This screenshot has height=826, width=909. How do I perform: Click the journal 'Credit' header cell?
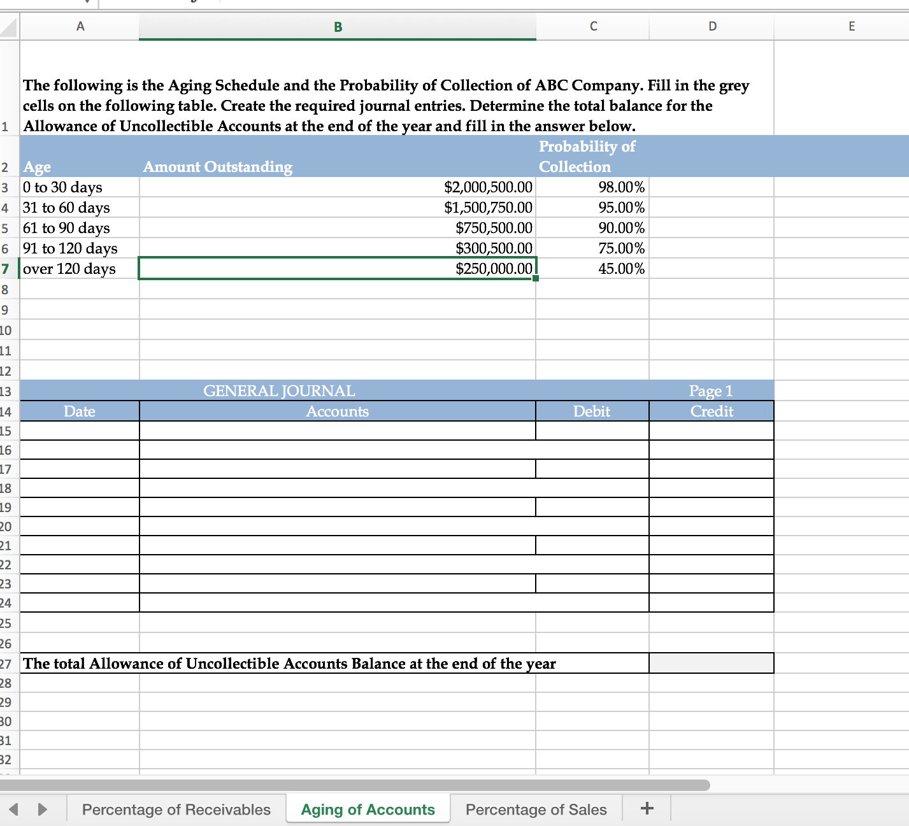pyautogui.click(x=712, y=411)
